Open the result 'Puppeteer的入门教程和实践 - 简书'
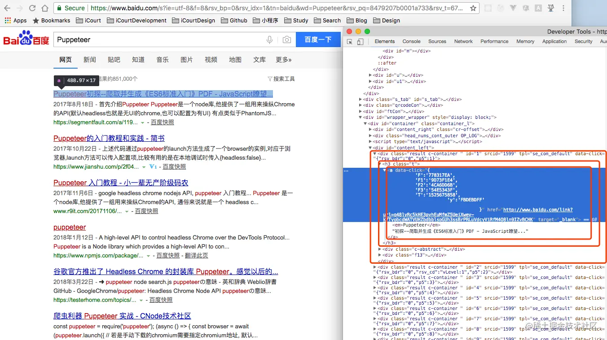 coord(109,138)
